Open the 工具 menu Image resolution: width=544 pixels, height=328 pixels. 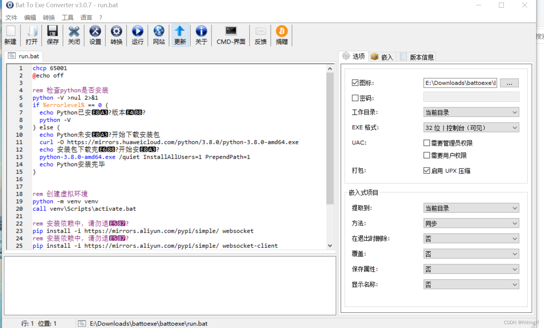(67, 17)
